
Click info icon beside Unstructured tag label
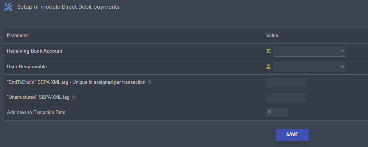point(74,97)
